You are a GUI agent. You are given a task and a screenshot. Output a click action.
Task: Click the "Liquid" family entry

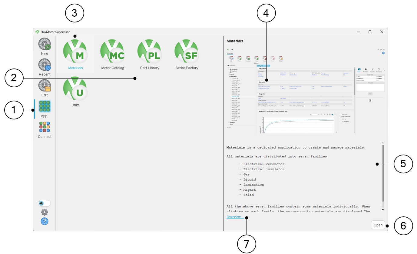[250, 179]
